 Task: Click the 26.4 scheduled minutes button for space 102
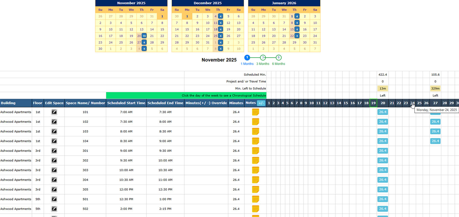[382, 121]
